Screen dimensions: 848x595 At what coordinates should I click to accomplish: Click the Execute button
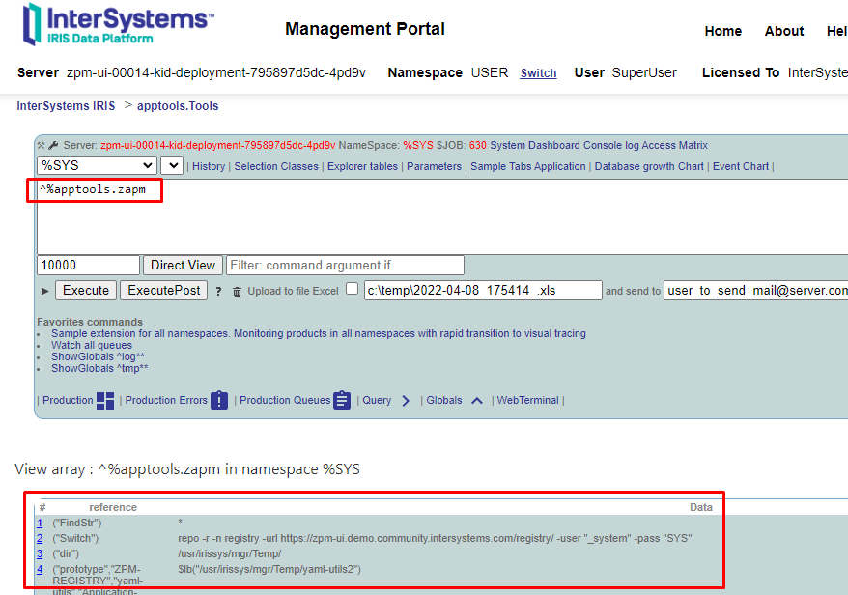85,291
